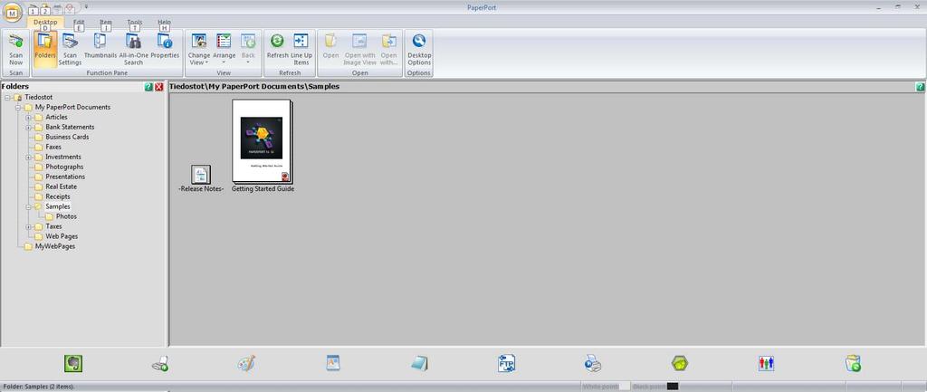The width and height of the screenshot is (927, 392).
Task: Select the Presentations folder
Action: point(65,177)
